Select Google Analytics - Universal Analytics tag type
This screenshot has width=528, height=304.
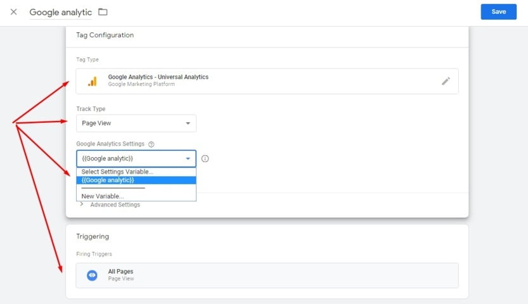point(267,81)
